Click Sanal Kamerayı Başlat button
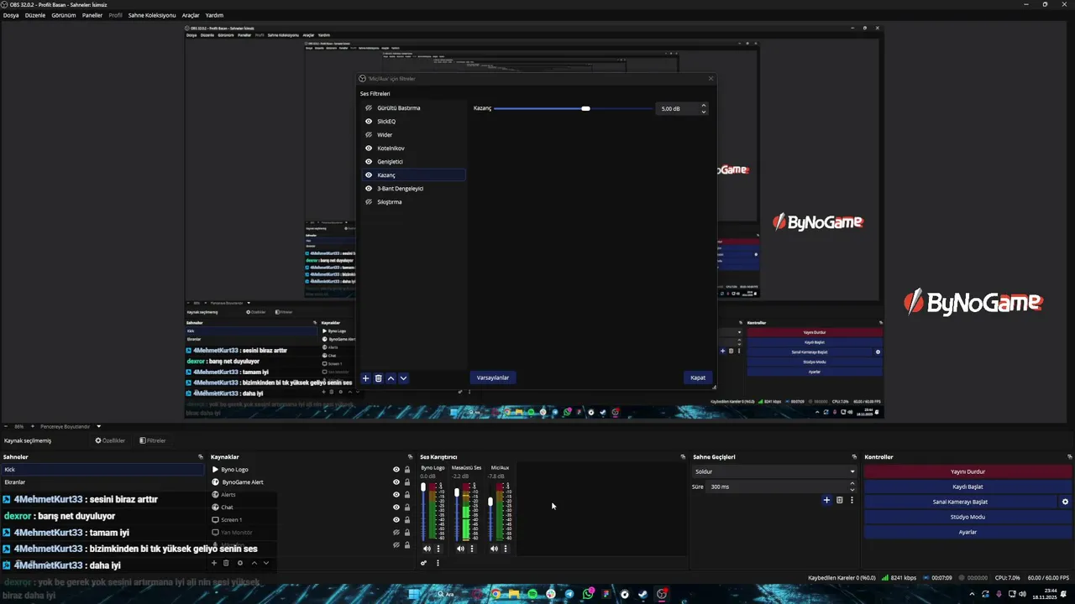The image size is (1075, 604). pos(961,502)
